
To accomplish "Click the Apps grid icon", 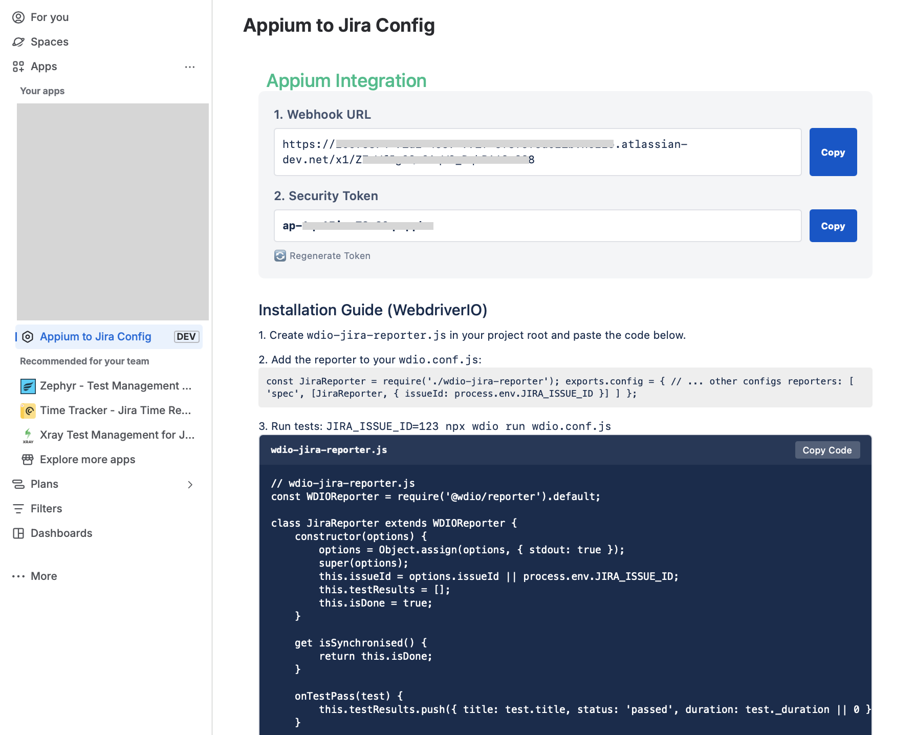I will click(x=18, y=66).
